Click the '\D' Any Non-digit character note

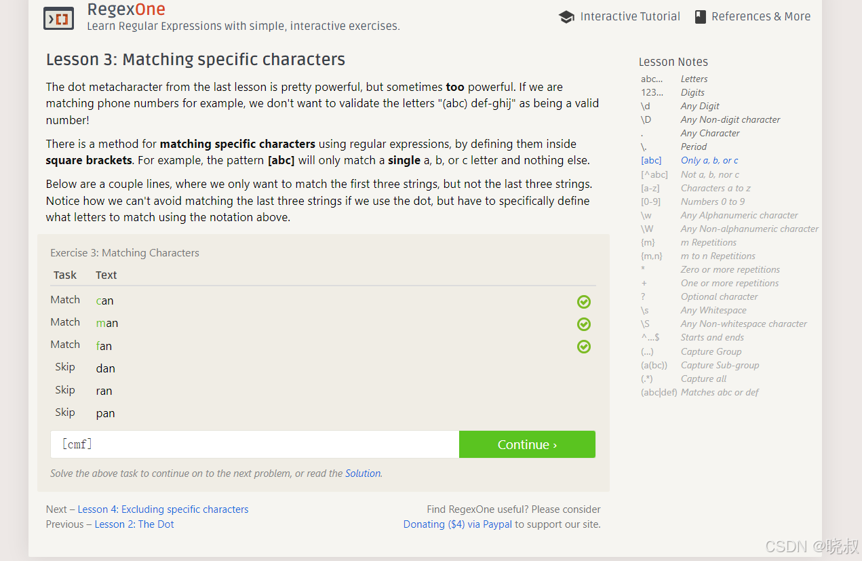tap(711, 119)
